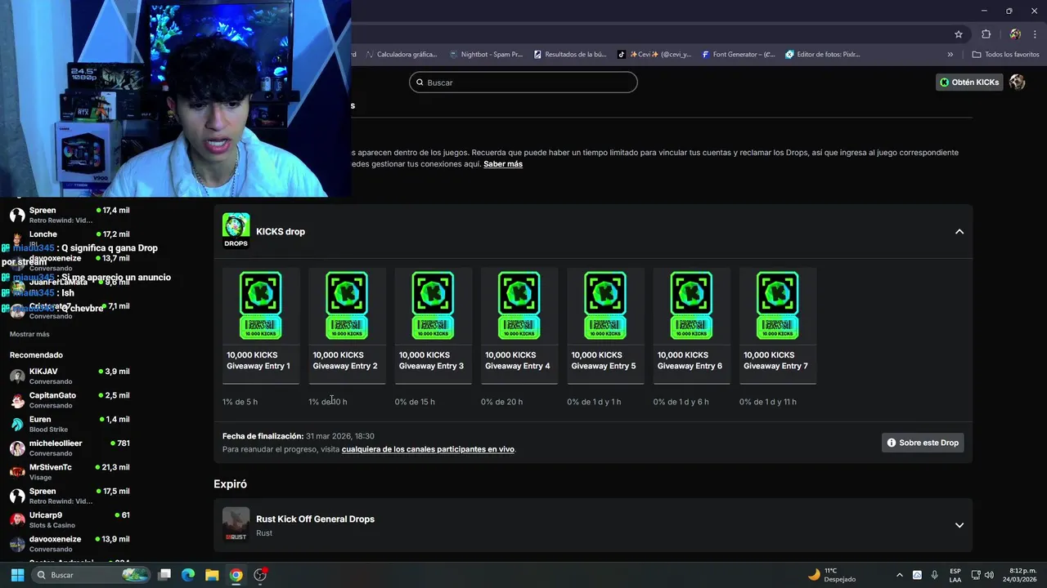Open CapitanGato recommended channel

tap(70, 400)
